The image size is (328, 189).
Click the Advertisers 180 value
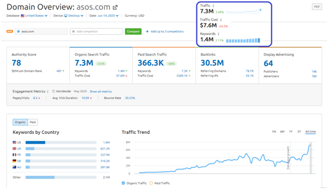click(x=314, y=77)
